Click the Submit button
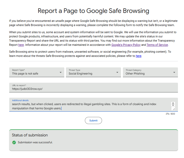Screen dimensions: 184x158 tap(93, 121)
